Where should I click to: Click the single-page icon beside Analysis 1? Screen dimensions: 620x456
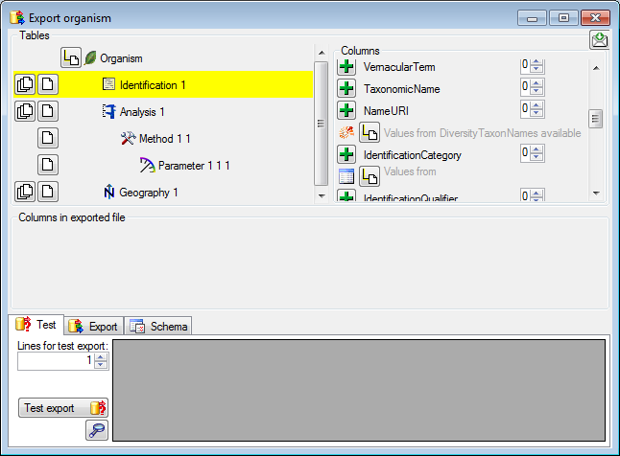tap(48, 111)
